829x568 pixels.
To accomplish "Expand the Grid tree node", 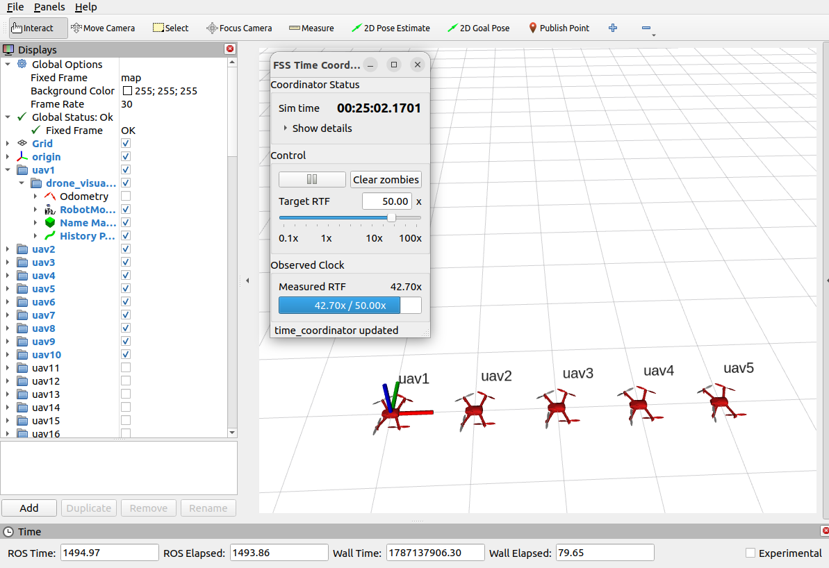I will coord(8,143).
